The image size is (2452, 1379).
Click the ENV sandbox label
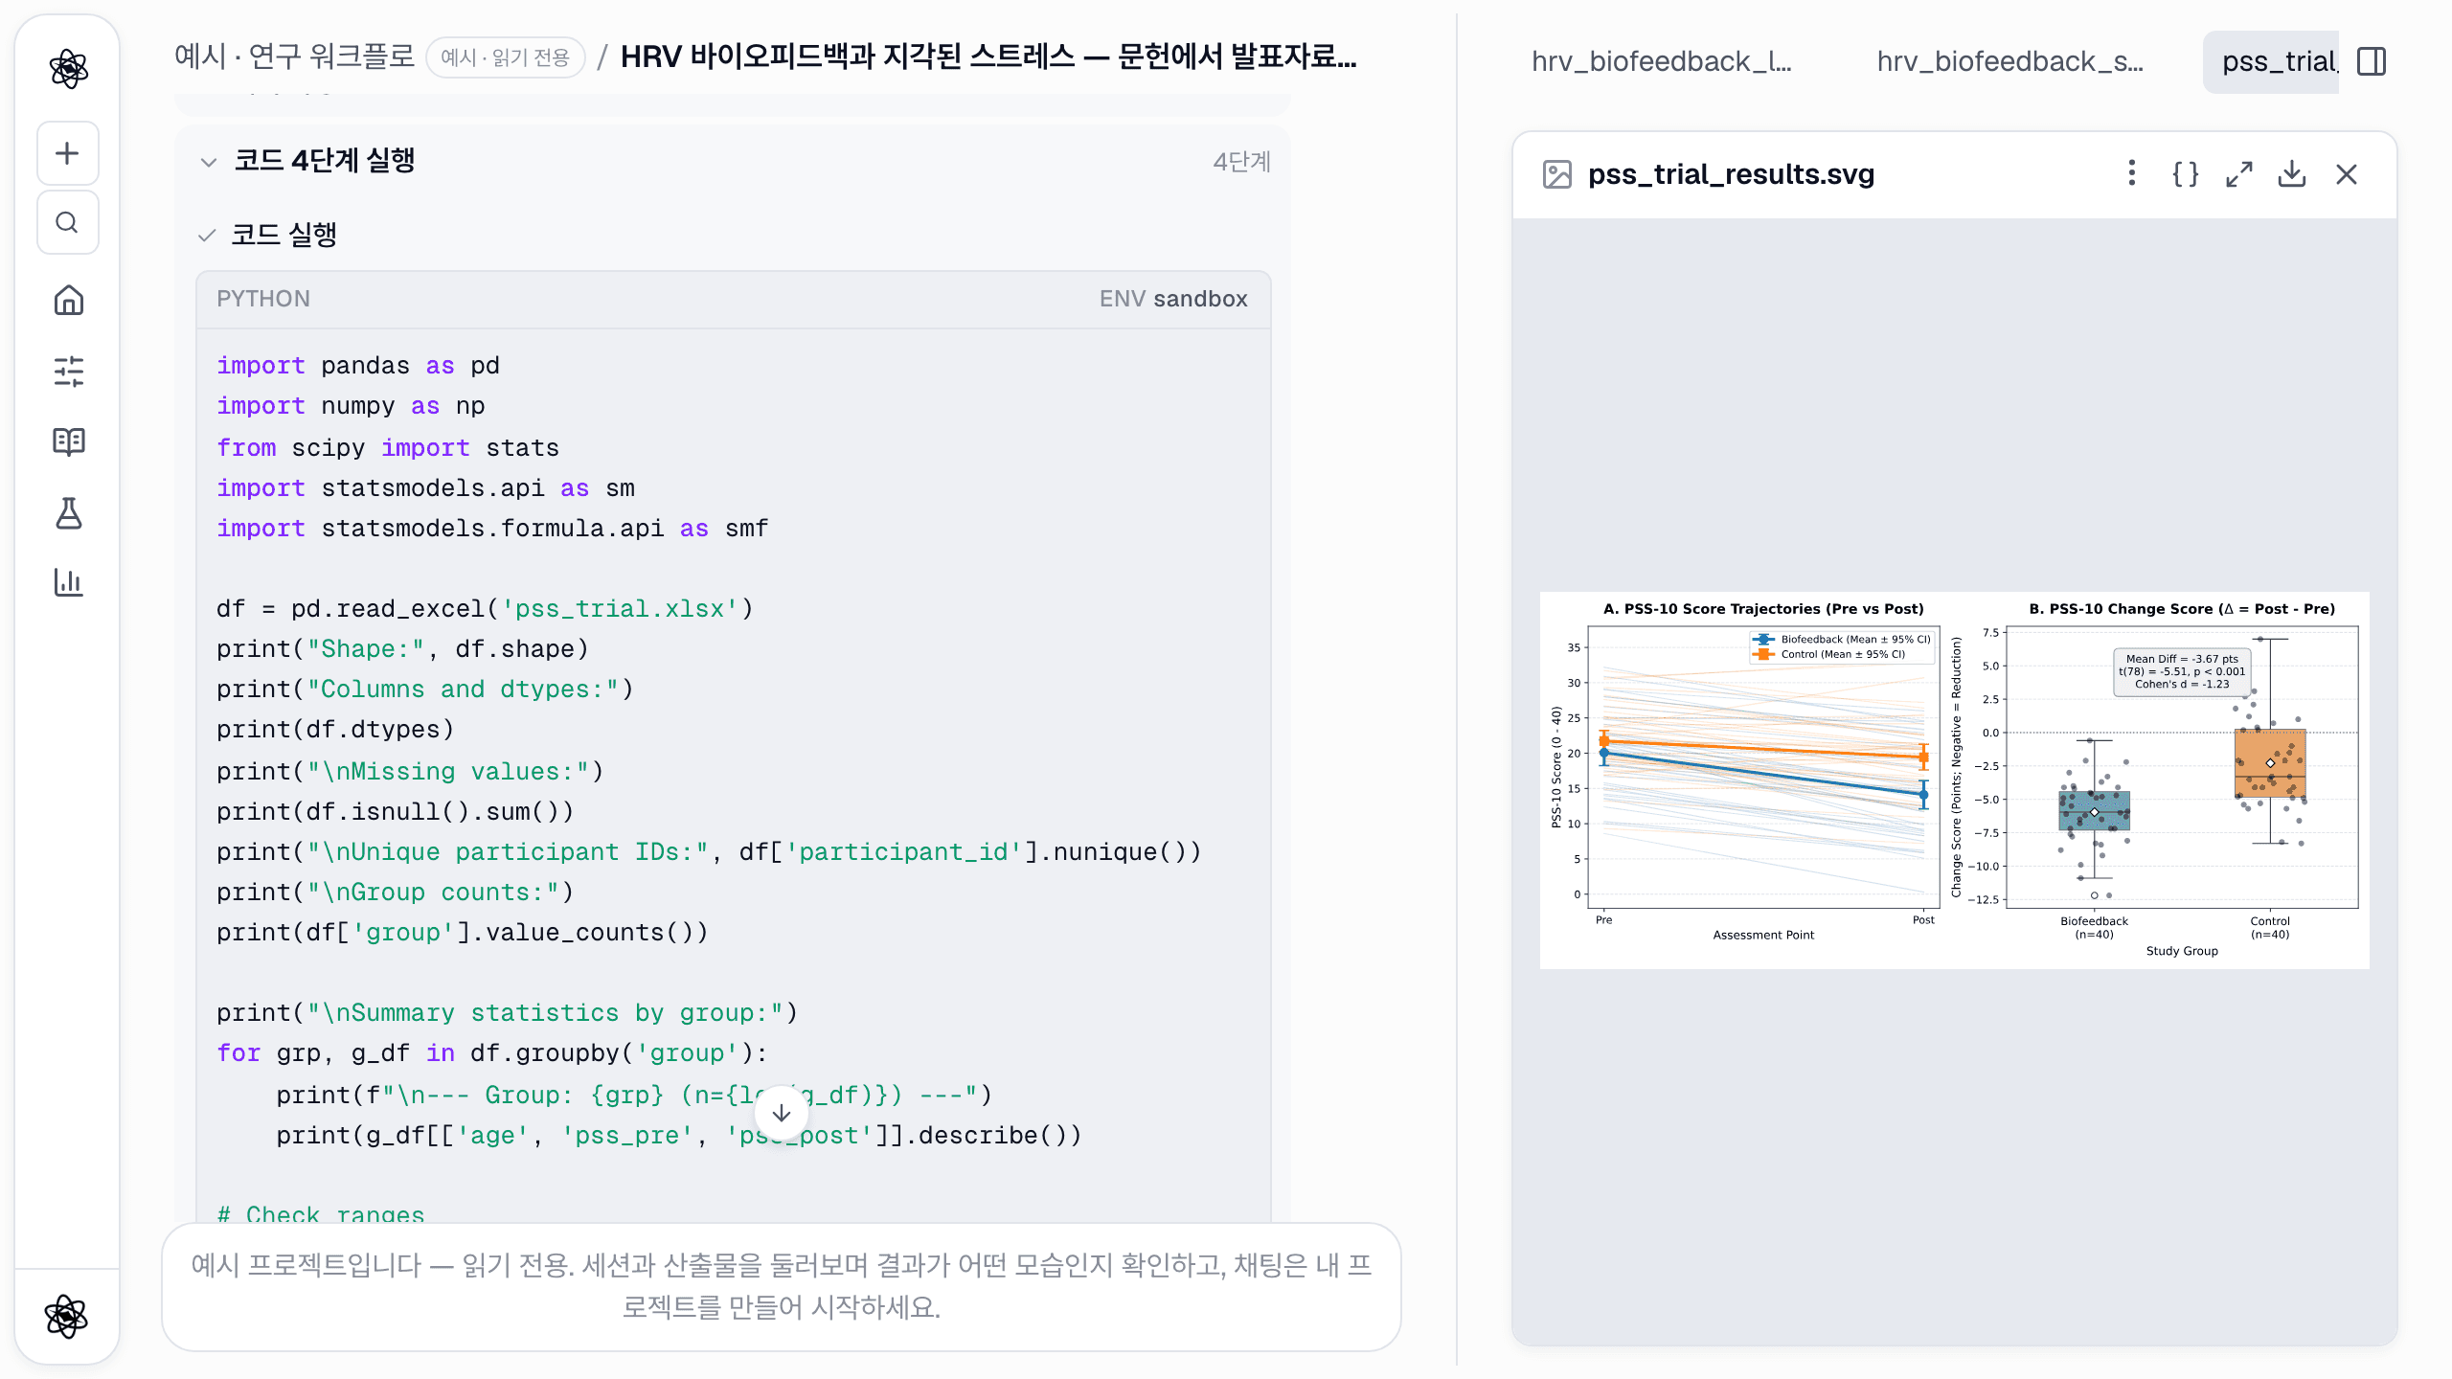[1173, 299]
